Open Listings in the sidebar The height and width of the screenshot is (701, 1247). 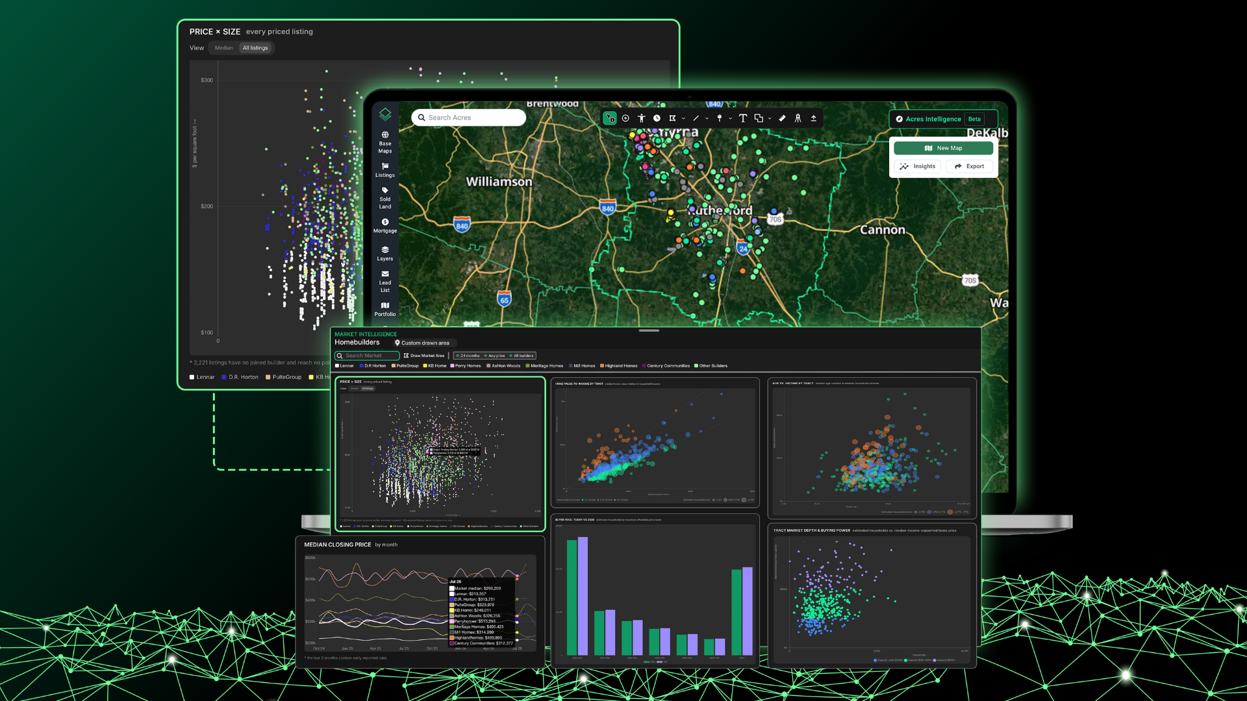[385, 170]
